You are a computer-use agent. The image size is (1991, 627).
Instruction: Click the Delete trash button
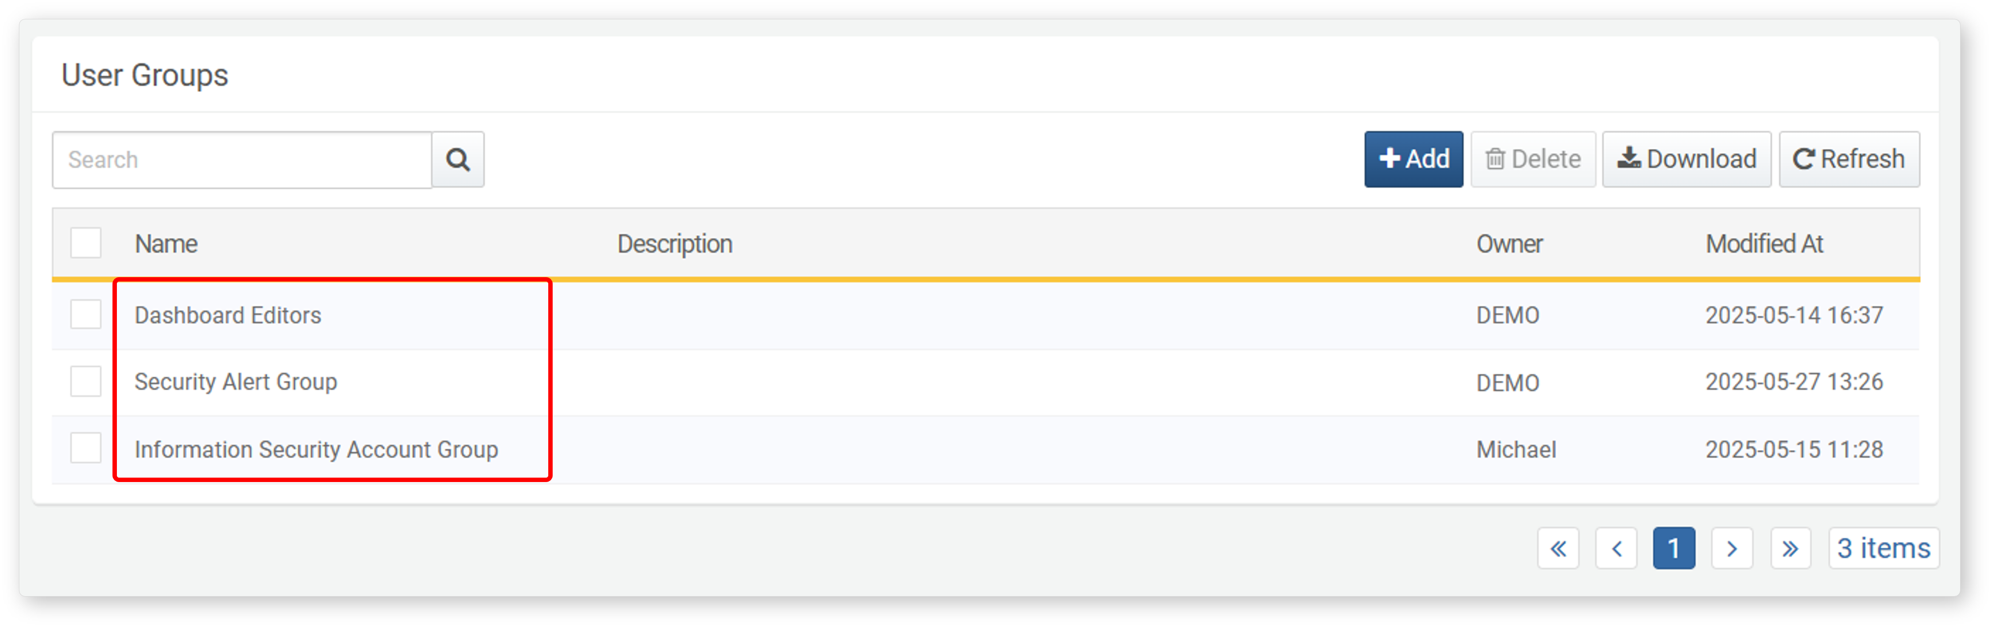point(1533,159)
